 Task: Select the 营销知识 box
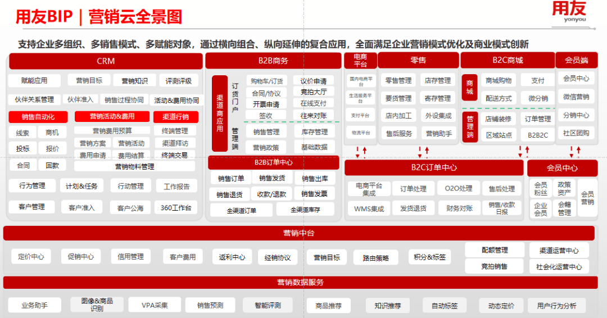pyautogui.click(x=134, y=80)
